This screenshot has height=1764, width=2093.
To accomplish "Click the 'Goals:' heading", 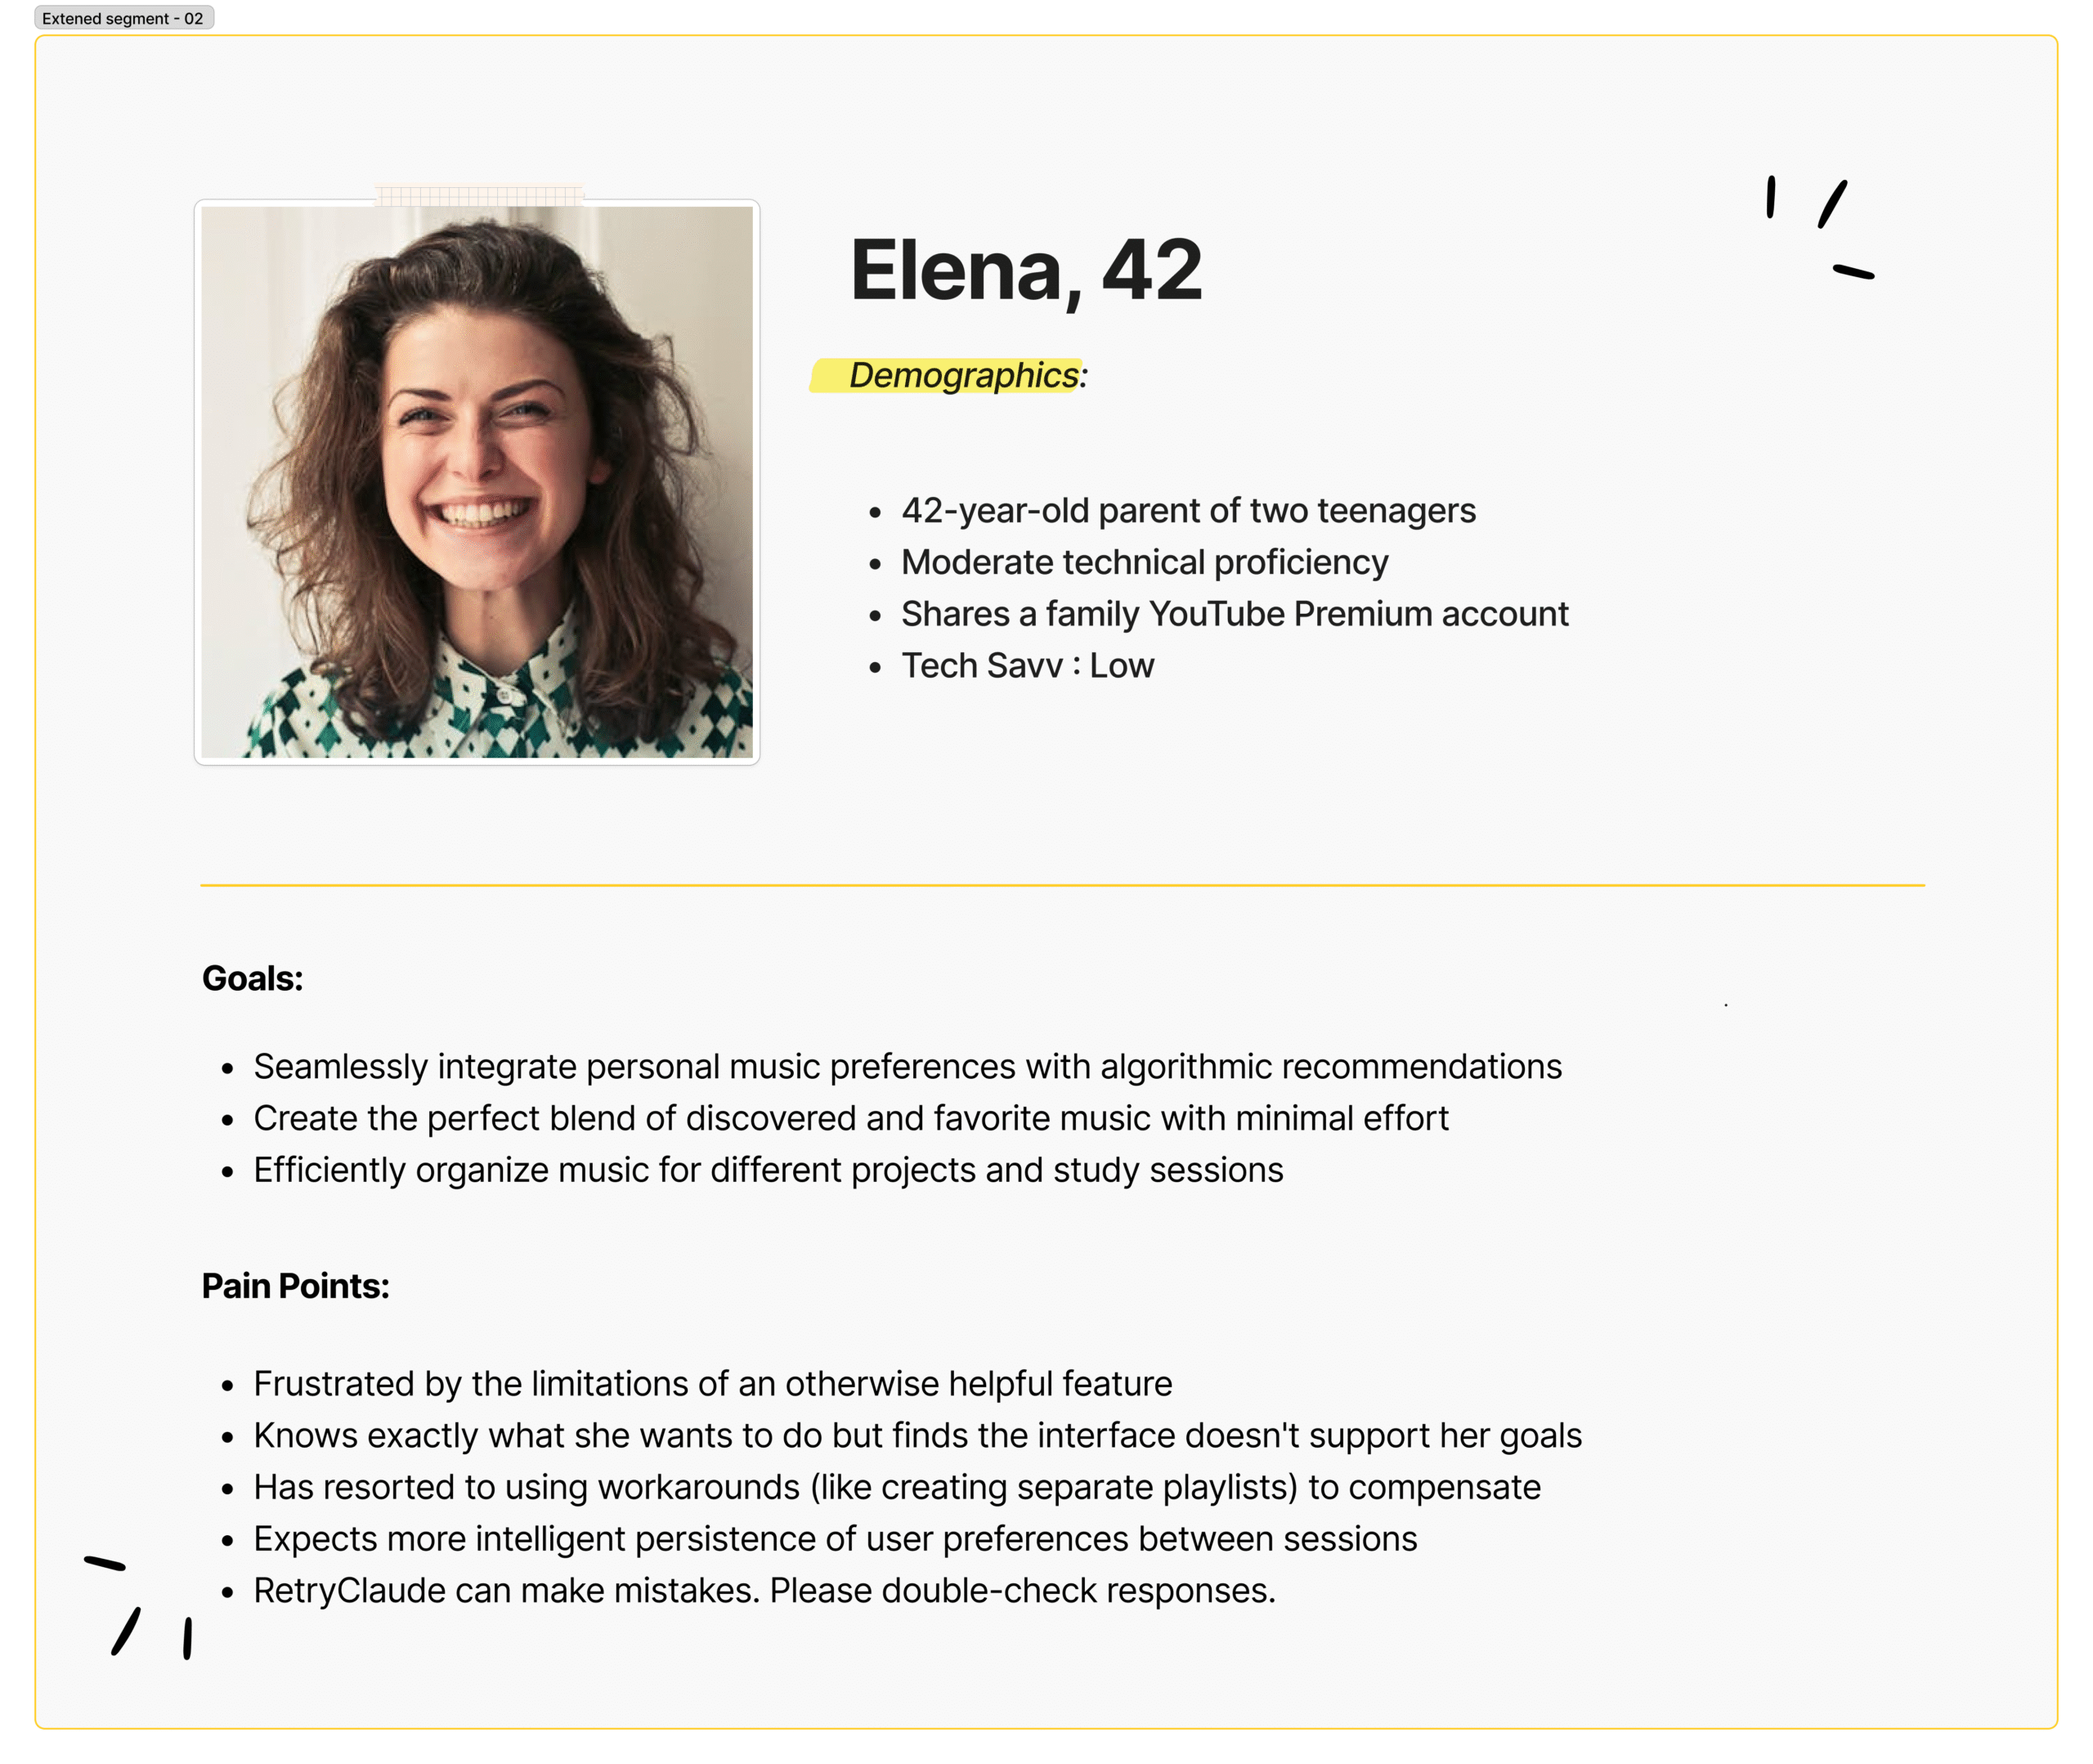I will [x=252, y=978].
